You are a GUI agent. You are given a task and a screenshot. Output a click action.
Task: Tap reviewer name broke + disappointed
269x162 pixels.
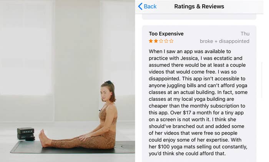(x=224, y=41)
